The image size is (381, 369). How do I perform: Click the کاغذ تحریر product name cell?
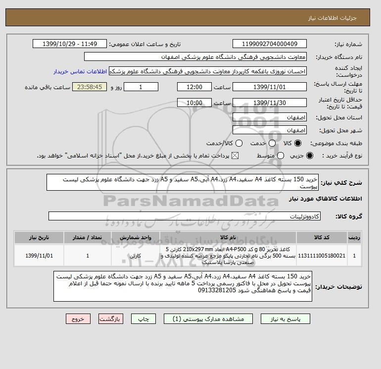pyautogui.click(x=228, y=256)
